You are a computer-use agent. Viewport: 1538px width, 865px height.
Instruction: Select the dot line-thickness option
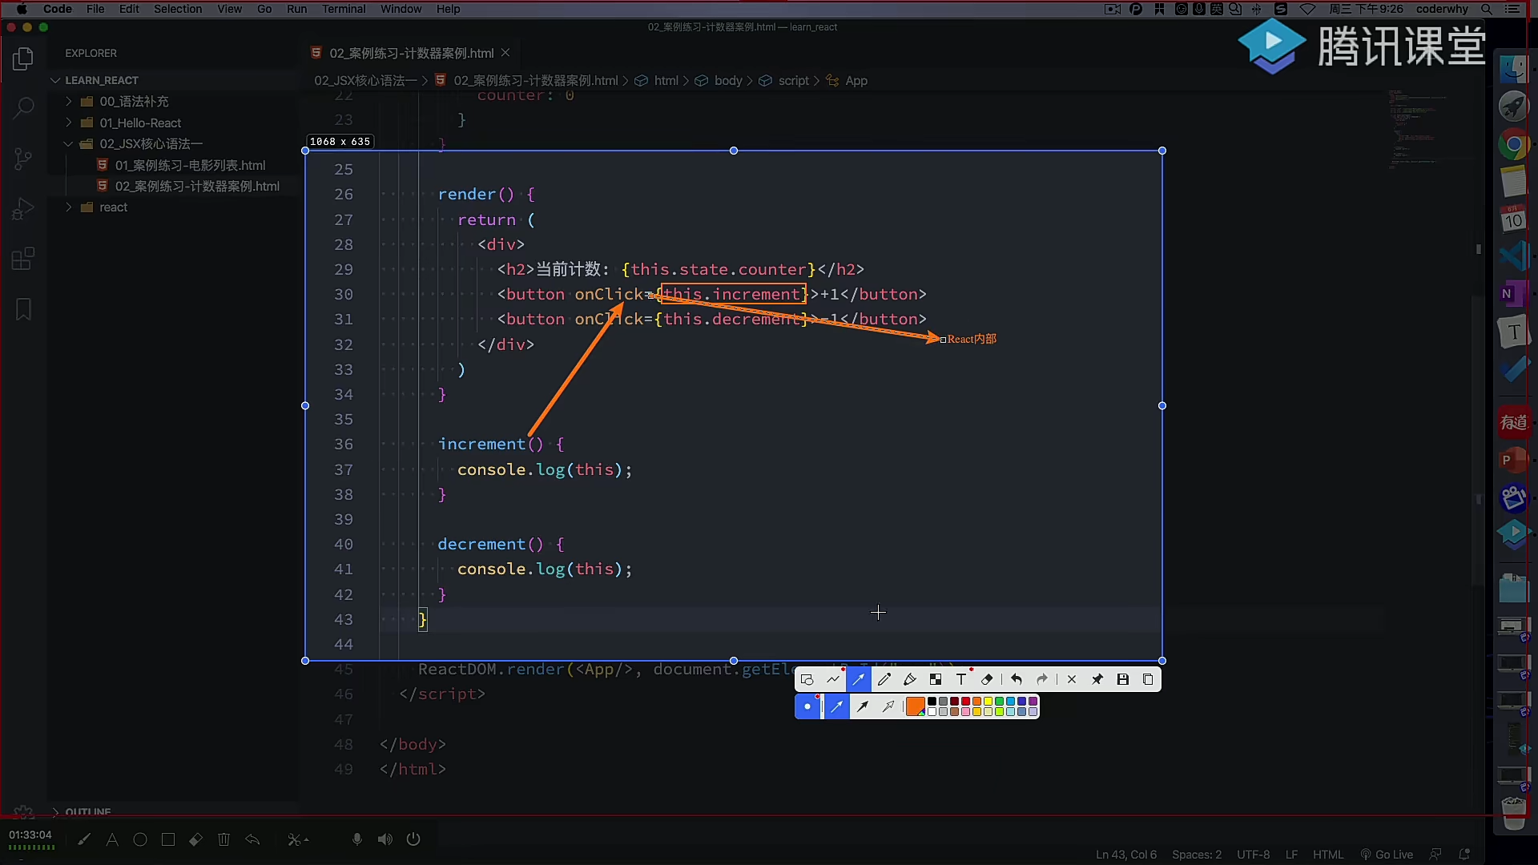pyautogui.click(x=807, y=706)
